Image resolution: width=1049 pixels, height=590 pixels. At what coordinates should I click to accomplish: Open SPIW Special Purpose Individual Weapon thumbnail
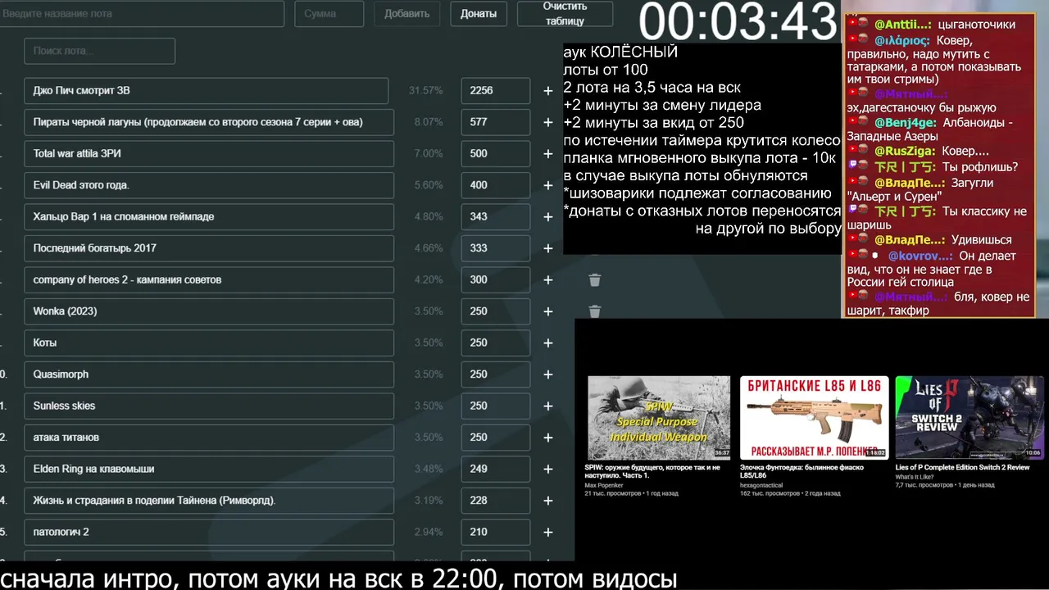pos(658,418)
